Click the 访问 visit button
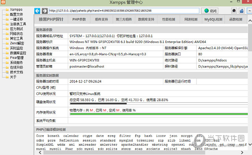Image resolution: width=252 pixels, height=155 pixels. (x=210, y=11)
